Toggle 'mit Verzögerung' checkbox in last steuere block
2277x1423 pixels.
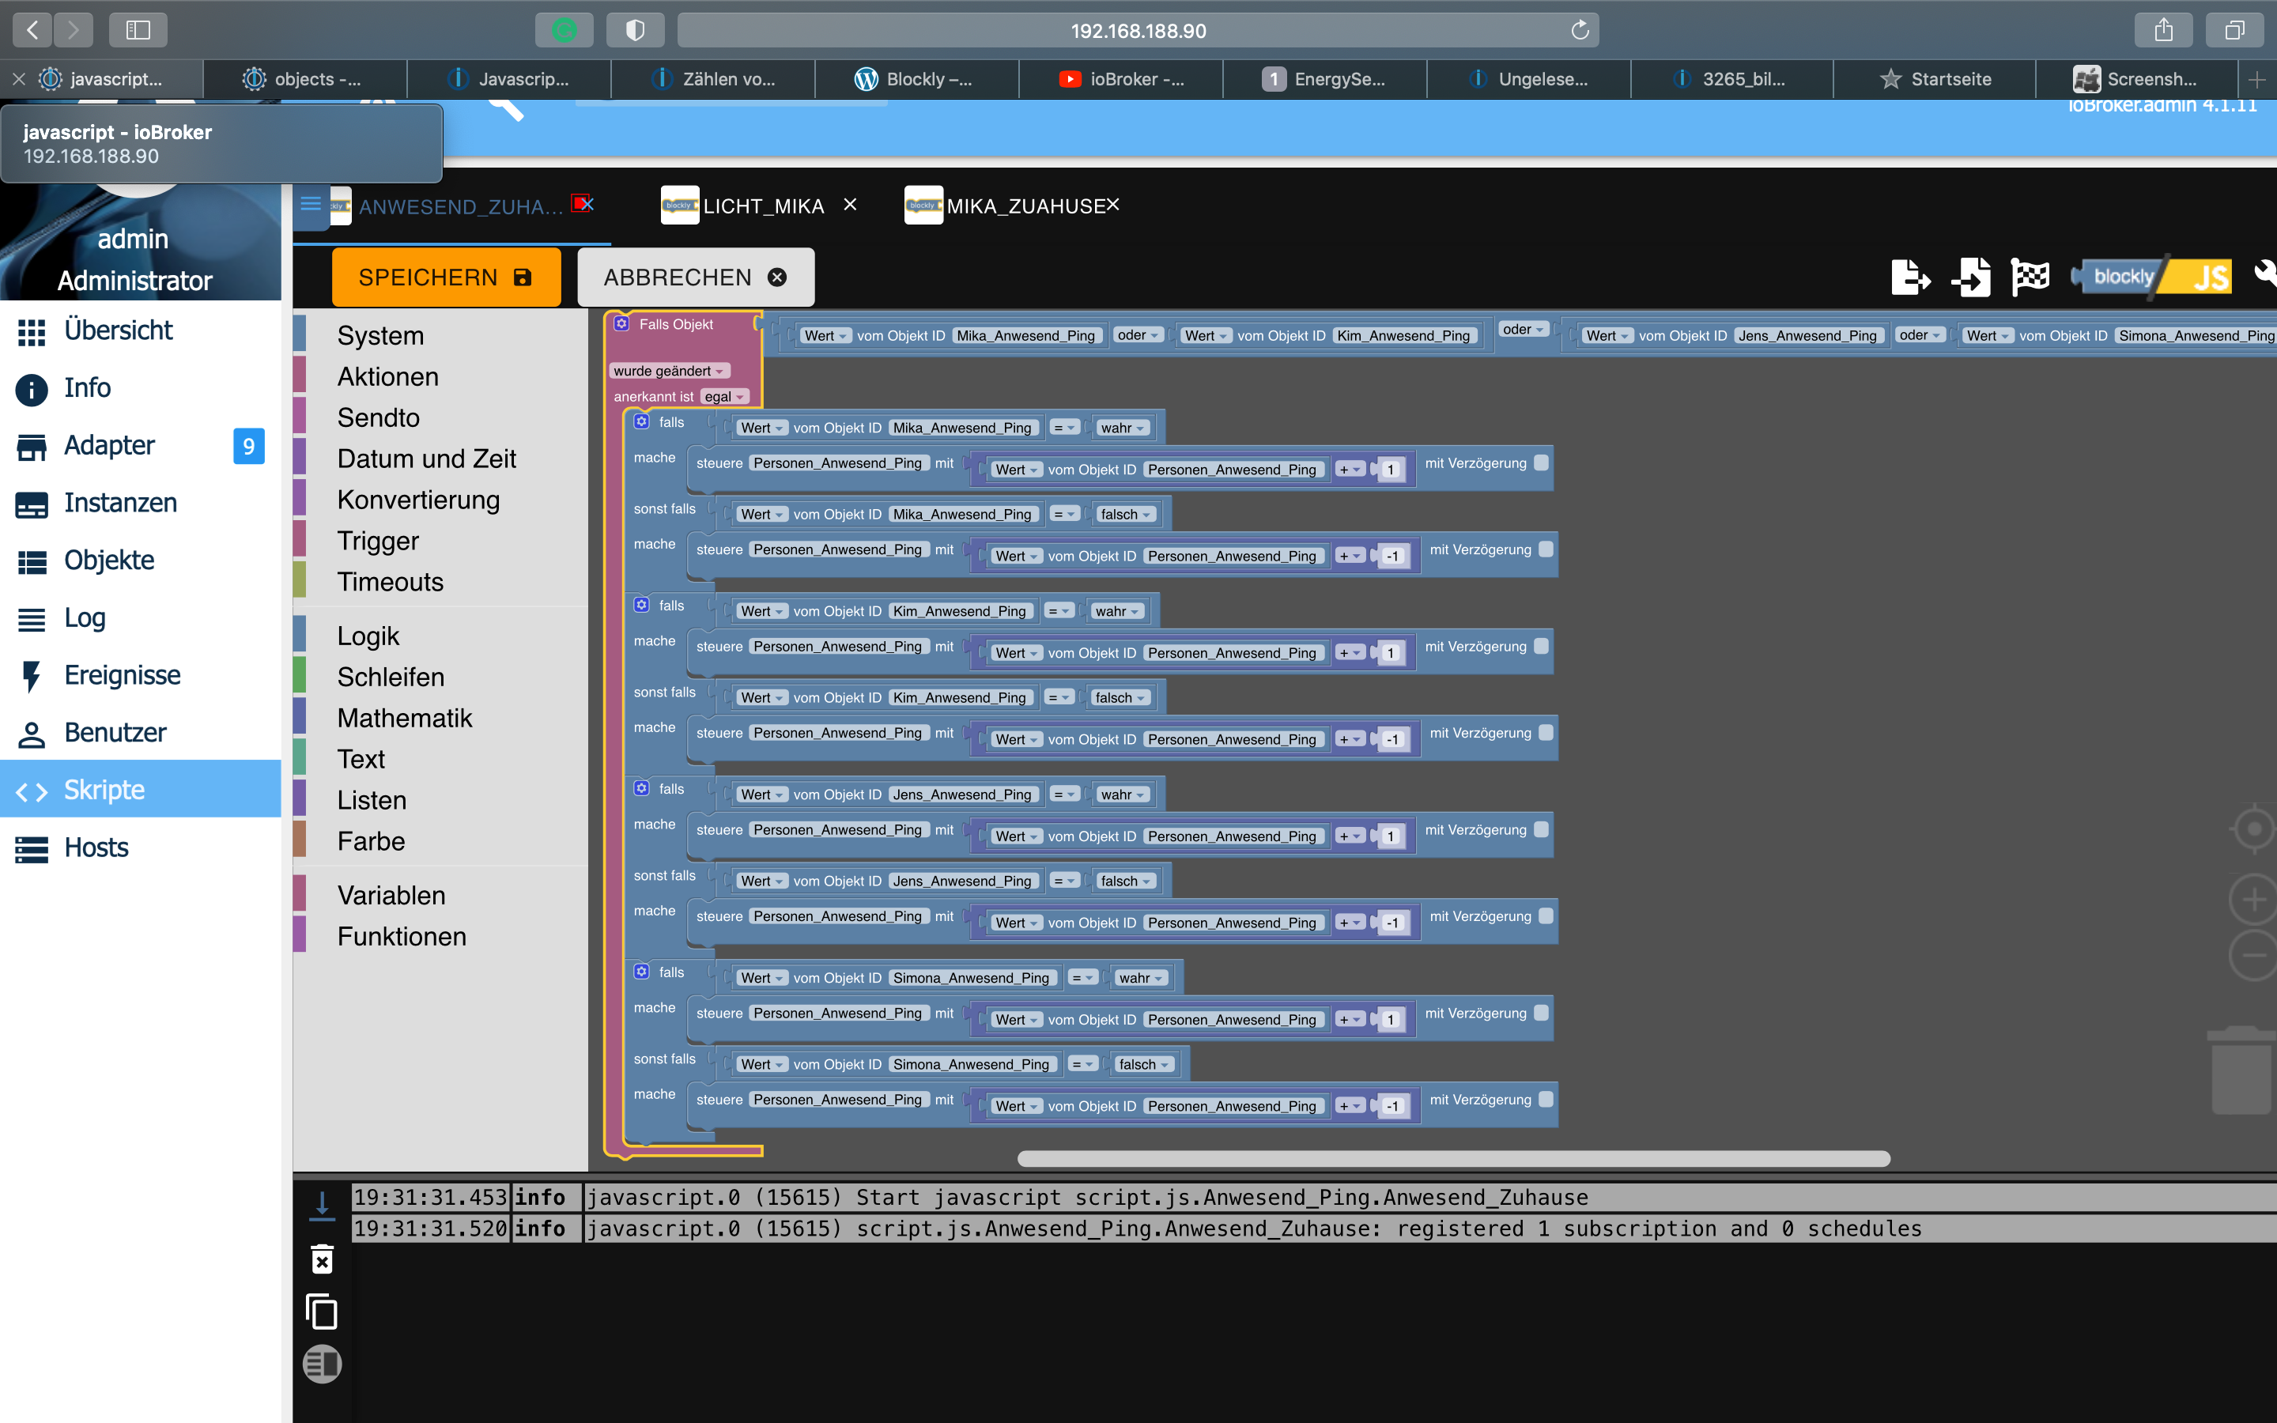pos(1546,1098)
